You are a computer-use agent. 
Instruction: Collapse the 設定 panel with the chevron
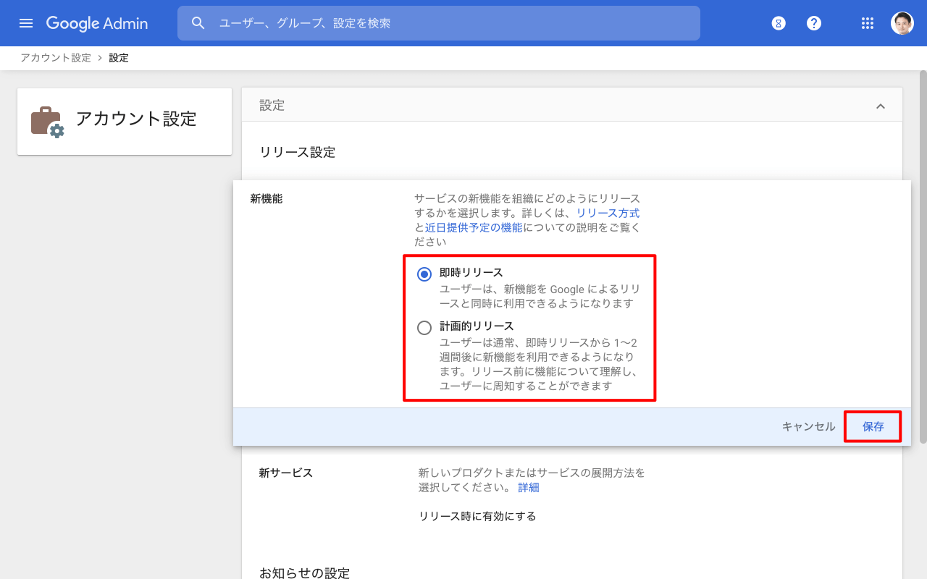coord(881,106)
